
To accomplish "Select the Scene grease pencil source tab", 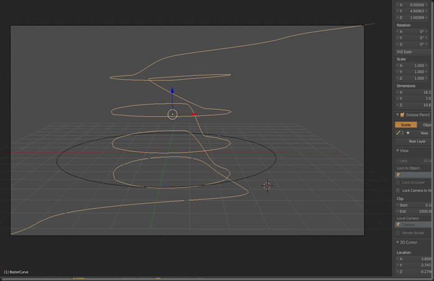I will point(406,125).
